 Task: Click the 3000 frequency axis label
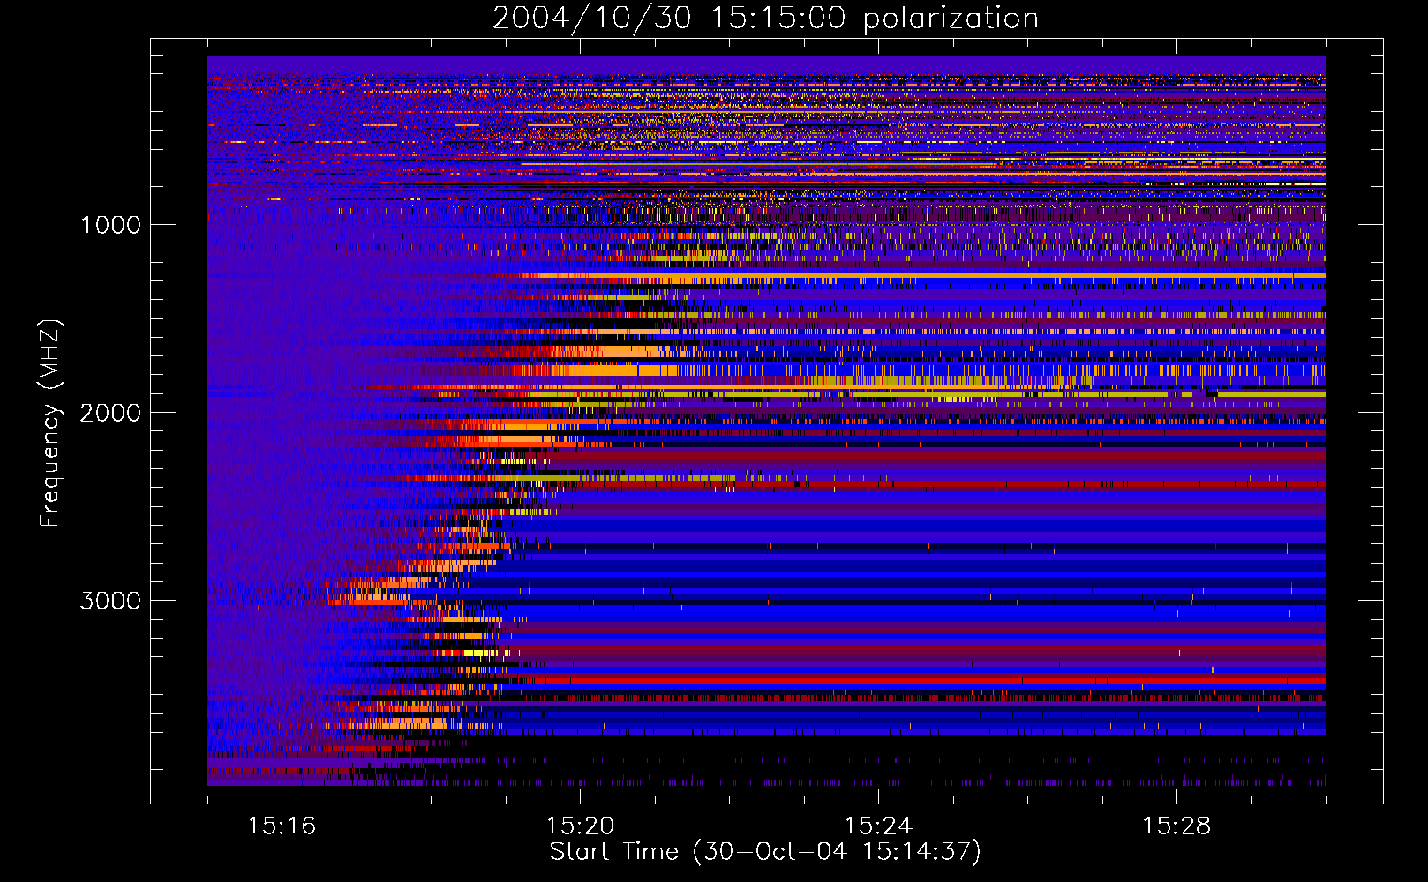tap(110, 601)
